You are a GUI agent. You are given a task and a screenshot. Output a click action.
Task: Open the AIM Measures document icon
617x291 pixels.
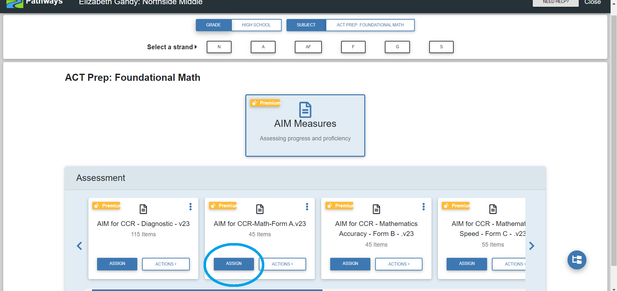coord(305,110)
